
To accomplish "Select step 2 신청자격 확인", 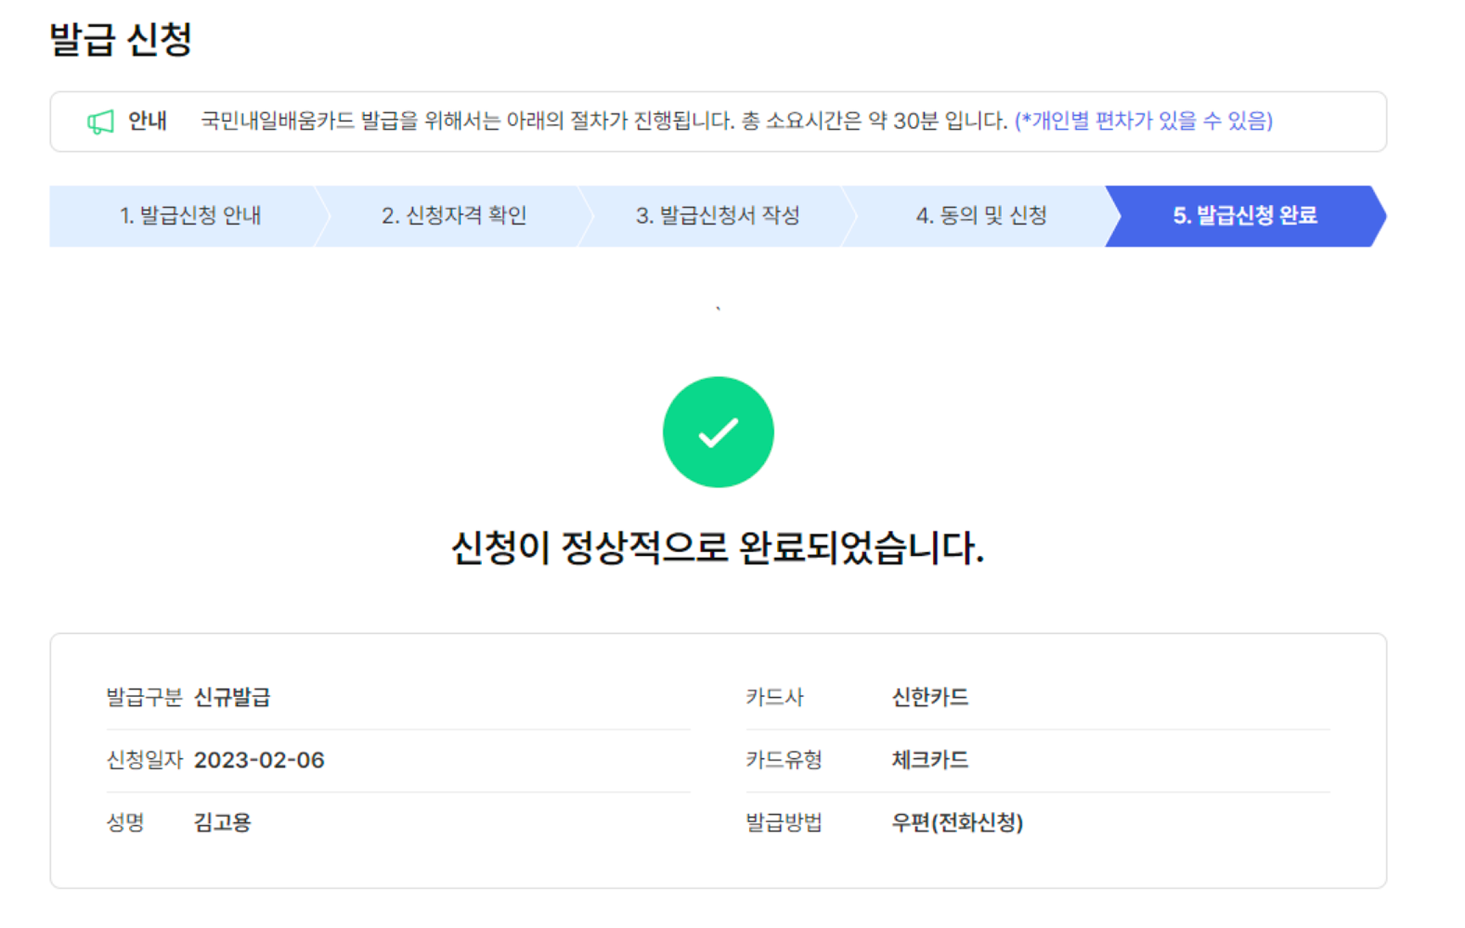I will pyautogui.click(x=454, y=216).
